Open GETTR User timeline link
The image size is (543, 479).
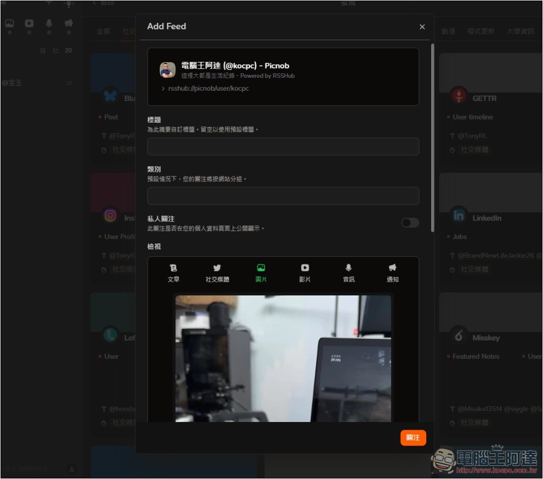[x=473, y=117]
